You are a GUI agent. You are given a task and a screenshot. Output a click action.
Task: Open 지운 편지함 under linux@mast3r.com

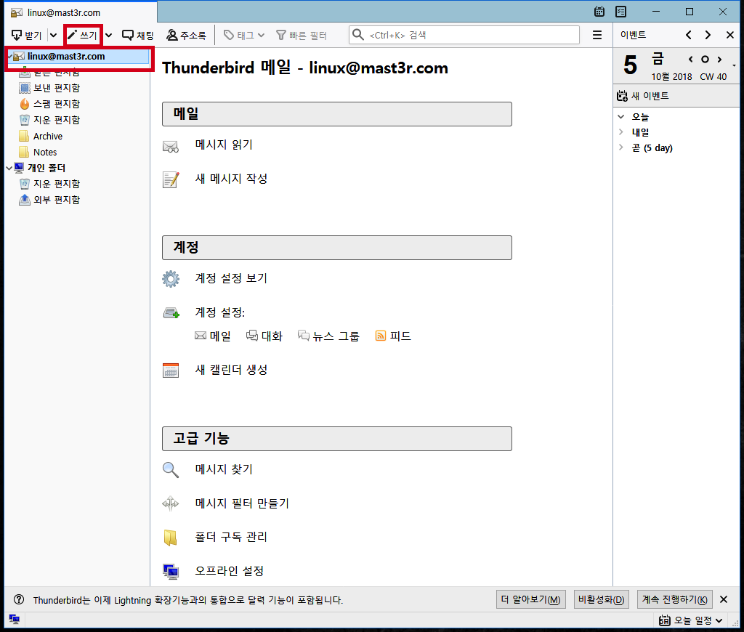57,120
